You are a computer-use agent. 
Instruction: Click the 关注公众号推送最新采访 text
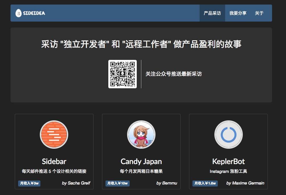coord(173,74)
